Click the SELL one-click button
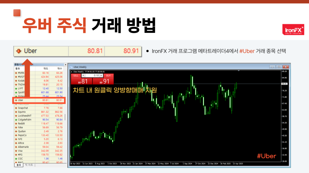 click(82, 79)
